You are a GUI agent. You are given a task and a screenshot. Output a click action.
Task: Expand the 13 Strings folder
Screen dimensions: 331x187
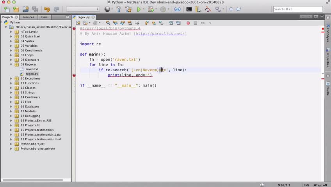pos(11,92)
